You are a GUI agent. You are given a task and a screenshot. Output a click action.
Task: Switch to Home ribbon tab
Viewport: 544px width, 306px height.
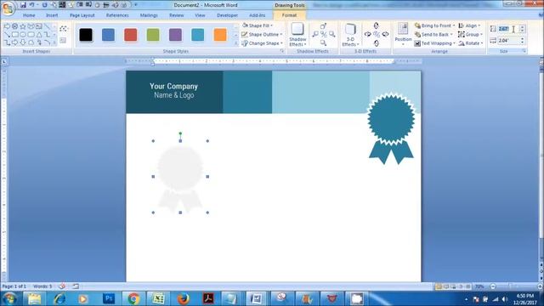click(x=29, y=15)
